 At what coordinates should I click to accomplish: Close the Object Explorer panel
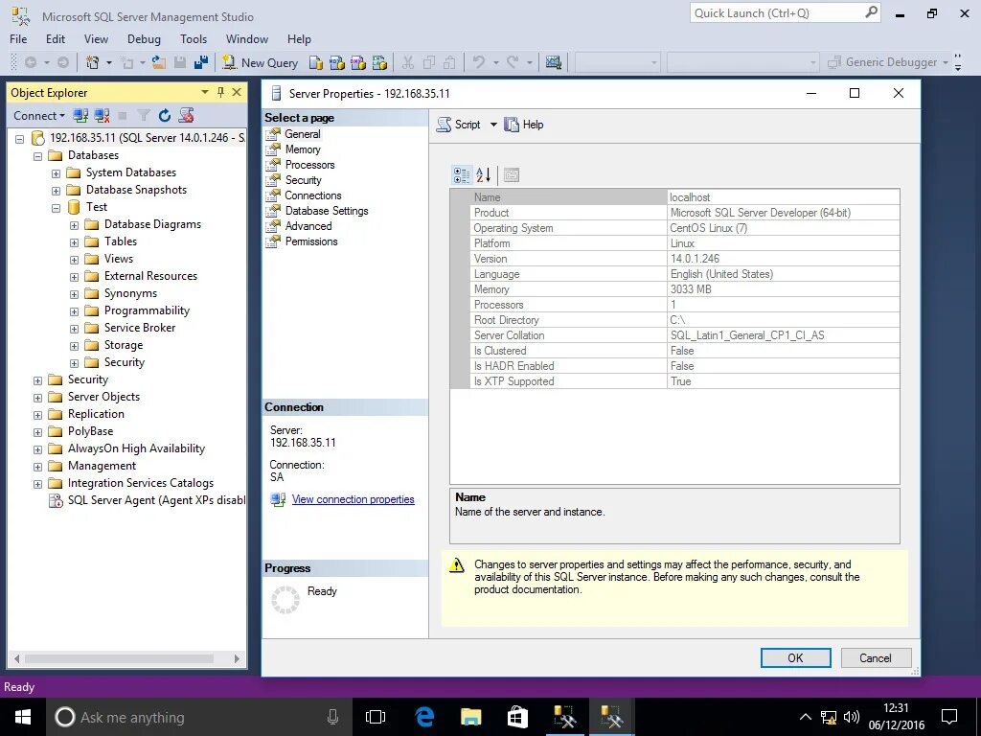click(237, 93)
